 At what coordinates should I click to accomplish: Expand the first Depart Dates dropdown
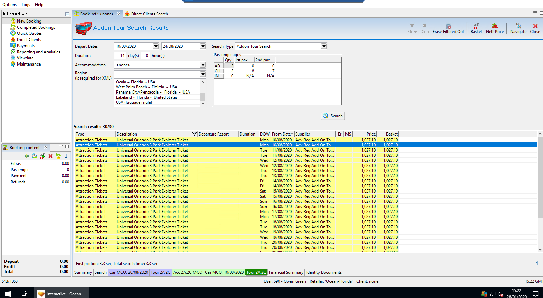tap(156, 46)
